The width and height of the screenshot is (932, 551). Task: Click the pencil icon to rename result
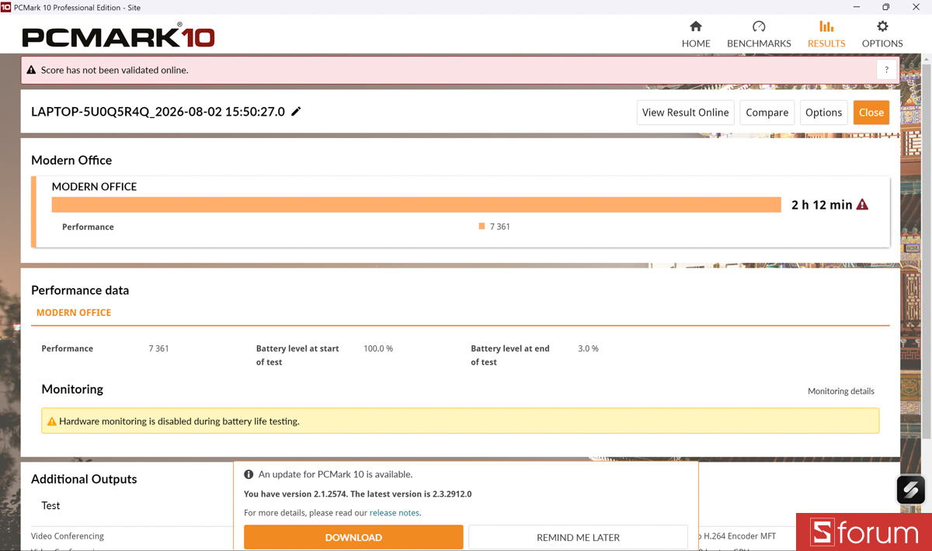[x=296, y=112]
